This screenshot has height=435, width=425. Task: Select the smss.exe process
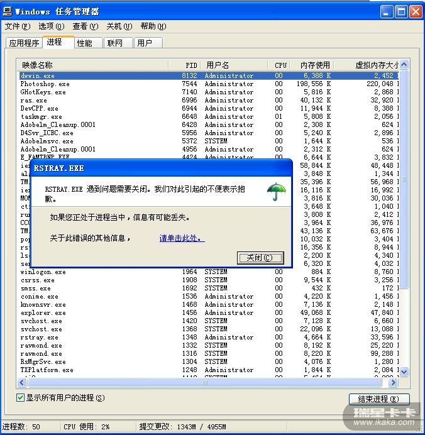209,289
